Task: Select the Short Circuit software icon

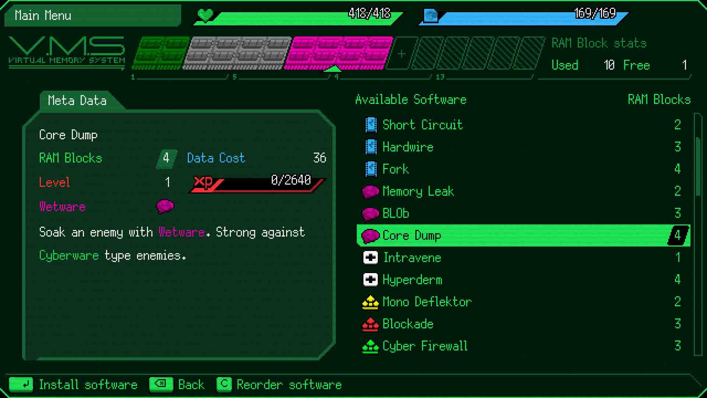Action: [x=370, y=125]
